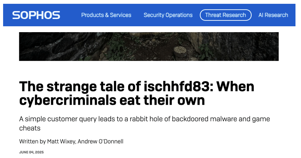Viewport: 301px width, 158px height.
Task: Click the June 04, 2025 publication date
Action: [x=31, y=152]
